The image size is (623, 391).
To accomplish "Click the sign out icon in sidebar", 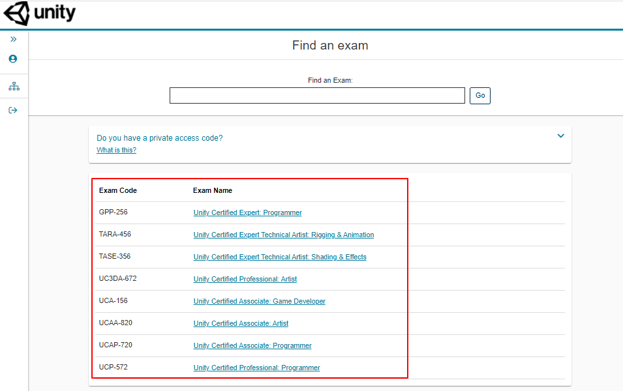I will (x=13, y=110).
